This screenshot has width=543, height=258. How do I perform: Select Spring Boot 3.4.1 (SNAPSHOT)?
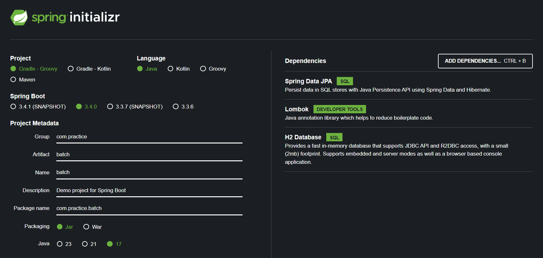38,107
